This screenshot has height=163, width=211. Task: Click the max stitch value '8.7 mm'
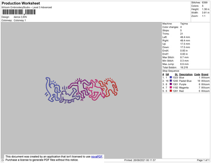coord(184,57)
